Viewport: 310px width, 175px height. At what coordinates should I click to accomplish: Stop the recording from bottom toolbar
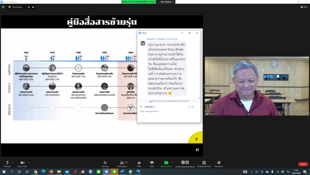[187, 163]
